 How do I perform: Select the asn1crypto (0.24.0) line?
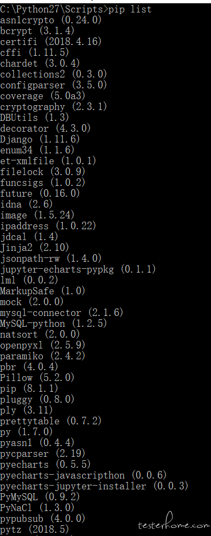tap(51, 20)
